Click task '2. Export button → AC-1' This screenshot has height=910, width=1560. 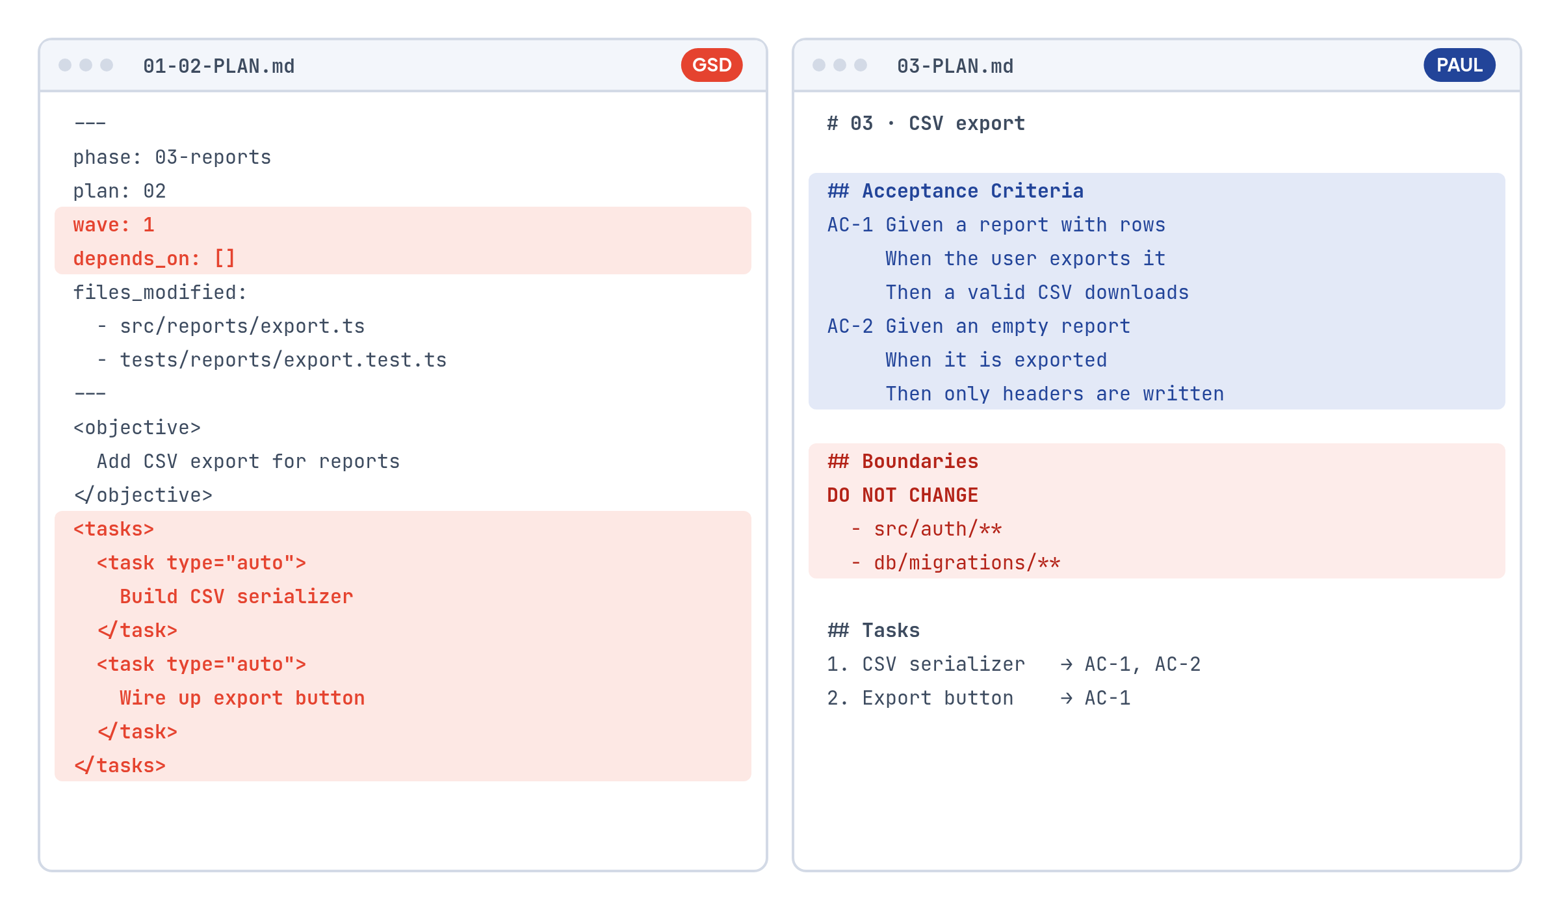coord(979,698)
